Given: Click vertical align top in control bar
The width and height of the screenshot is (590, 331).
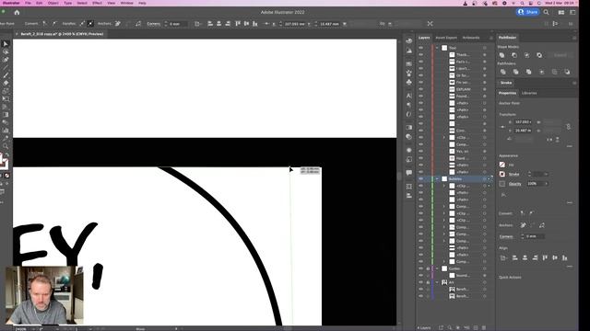Looking at the screenshot, I should click(238, 24).
